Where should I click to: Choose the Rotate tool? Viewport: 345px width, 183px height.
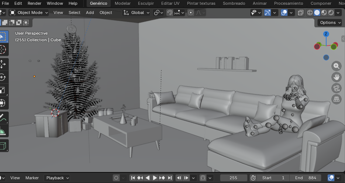click(3, 77)
